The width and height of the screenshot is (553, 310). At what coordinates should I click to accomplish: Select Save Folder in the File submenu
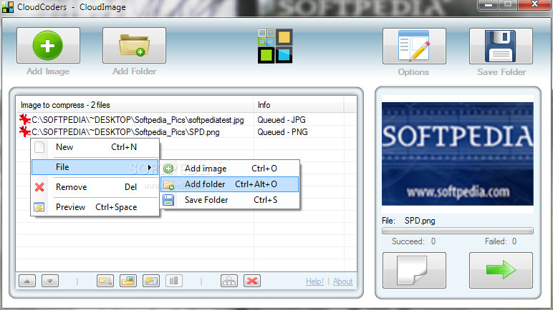tap(230, 200)
